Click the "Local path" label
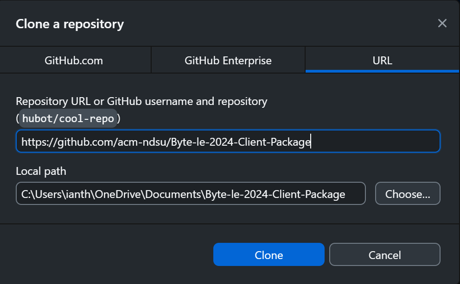460x284 pixels. 41,171
